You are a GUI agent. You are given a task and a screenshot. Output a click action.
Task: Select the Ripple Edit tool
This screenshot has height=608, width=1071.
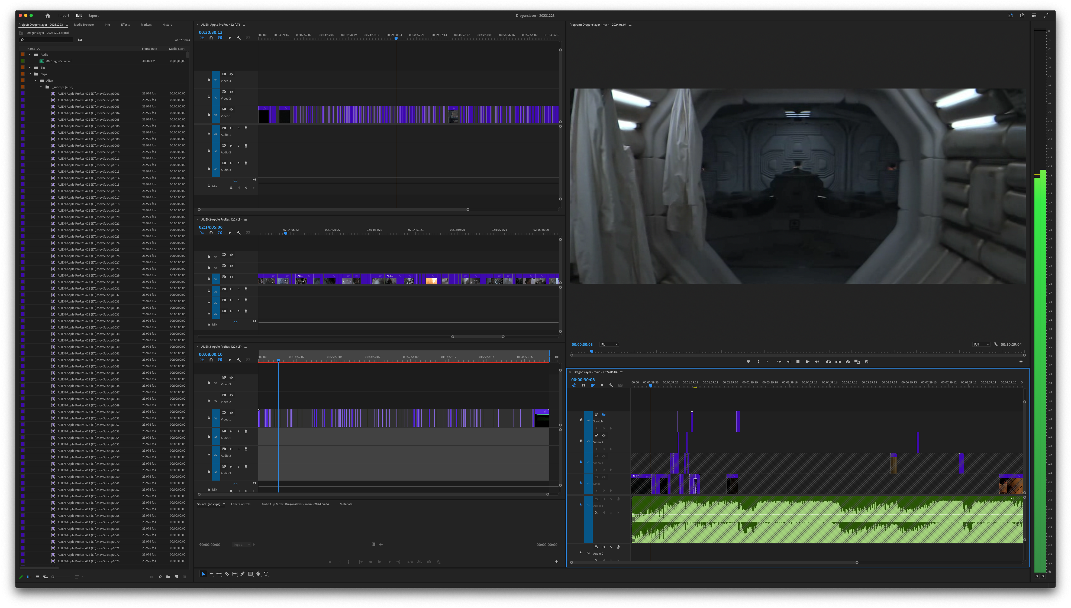pos(219,574)
